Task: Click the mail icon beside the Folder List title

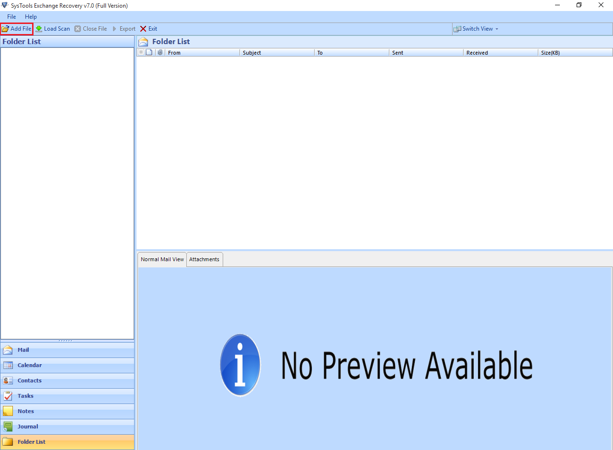Action: tap(143, 42)
